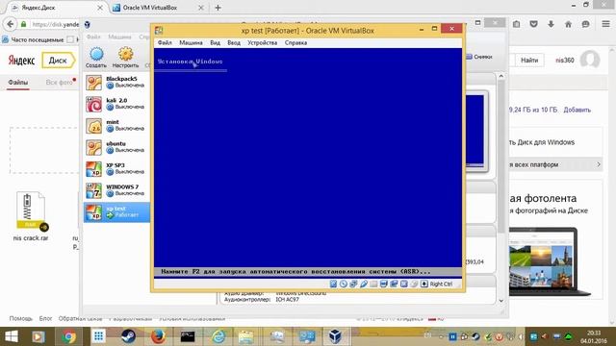Open Все фото tab on Yandex Disk
This screenshot has width=616, height=346.
pyautogui.click(x=59, y=83)
